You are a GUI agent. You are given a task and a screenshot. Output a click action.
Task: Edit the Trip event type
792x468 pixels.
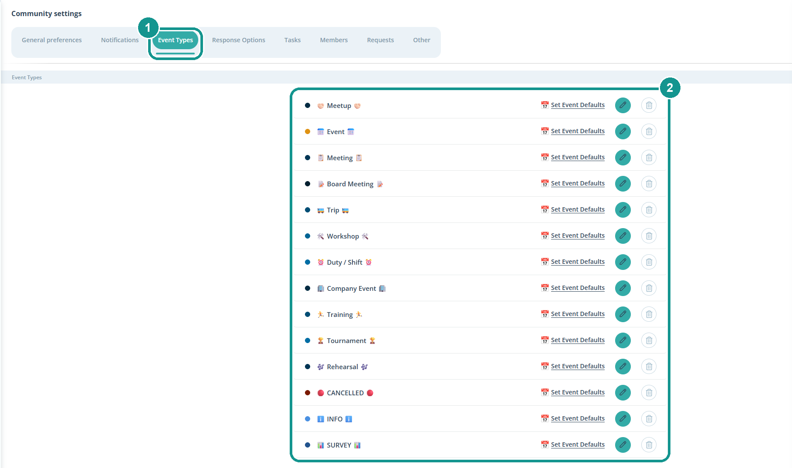[x=623, y=210]
